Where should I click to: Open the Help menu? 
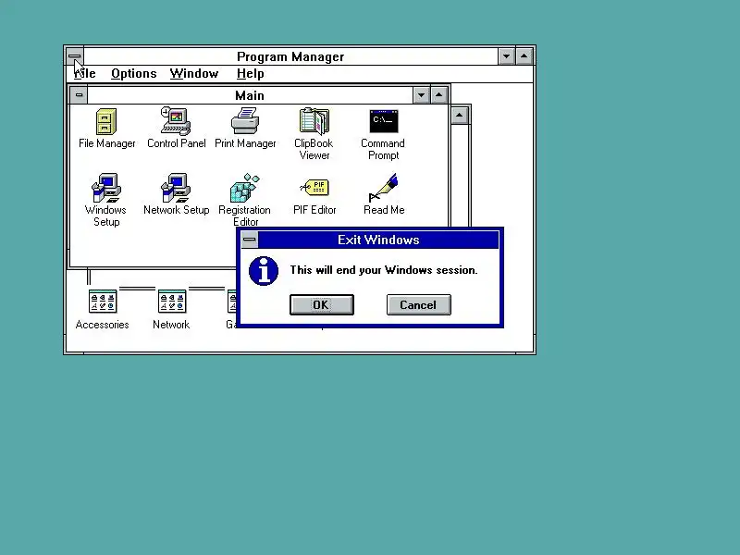tap(250, 74)
